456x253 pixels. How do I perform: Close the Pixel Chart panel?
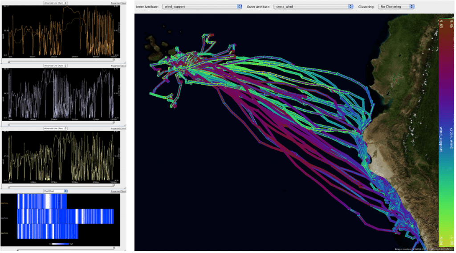coord(123,192)
